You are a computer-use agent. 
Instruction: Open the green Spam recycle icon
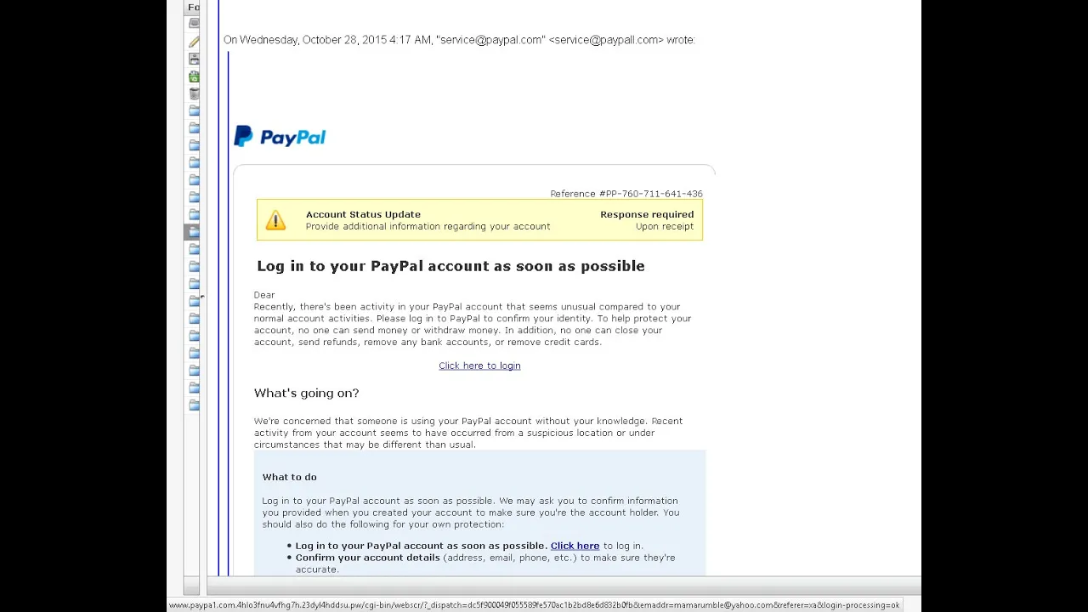coord(194,76)
